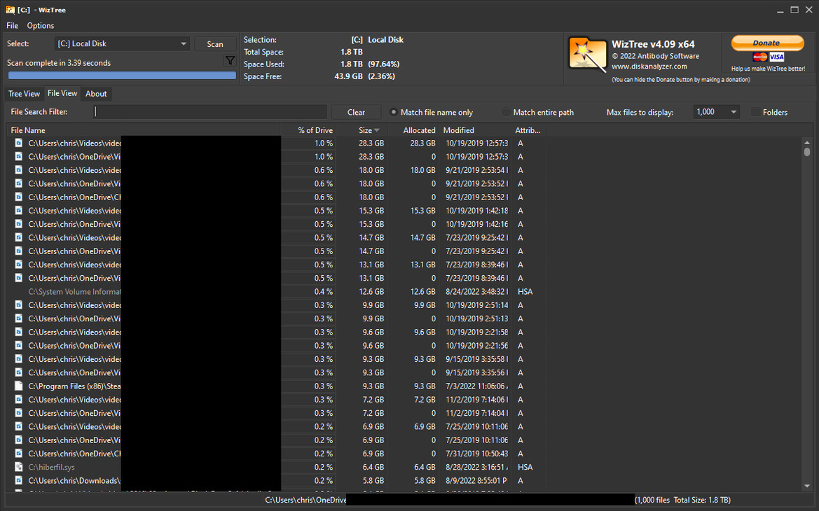
Task: Click the Donate button
Action: [766, 43]
